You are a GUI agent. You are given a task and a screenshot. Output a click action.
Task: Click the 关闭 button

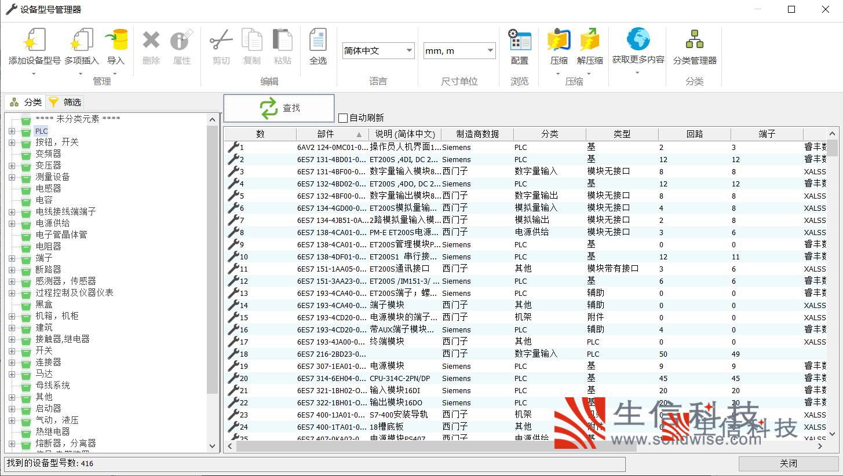pos(789,464)
